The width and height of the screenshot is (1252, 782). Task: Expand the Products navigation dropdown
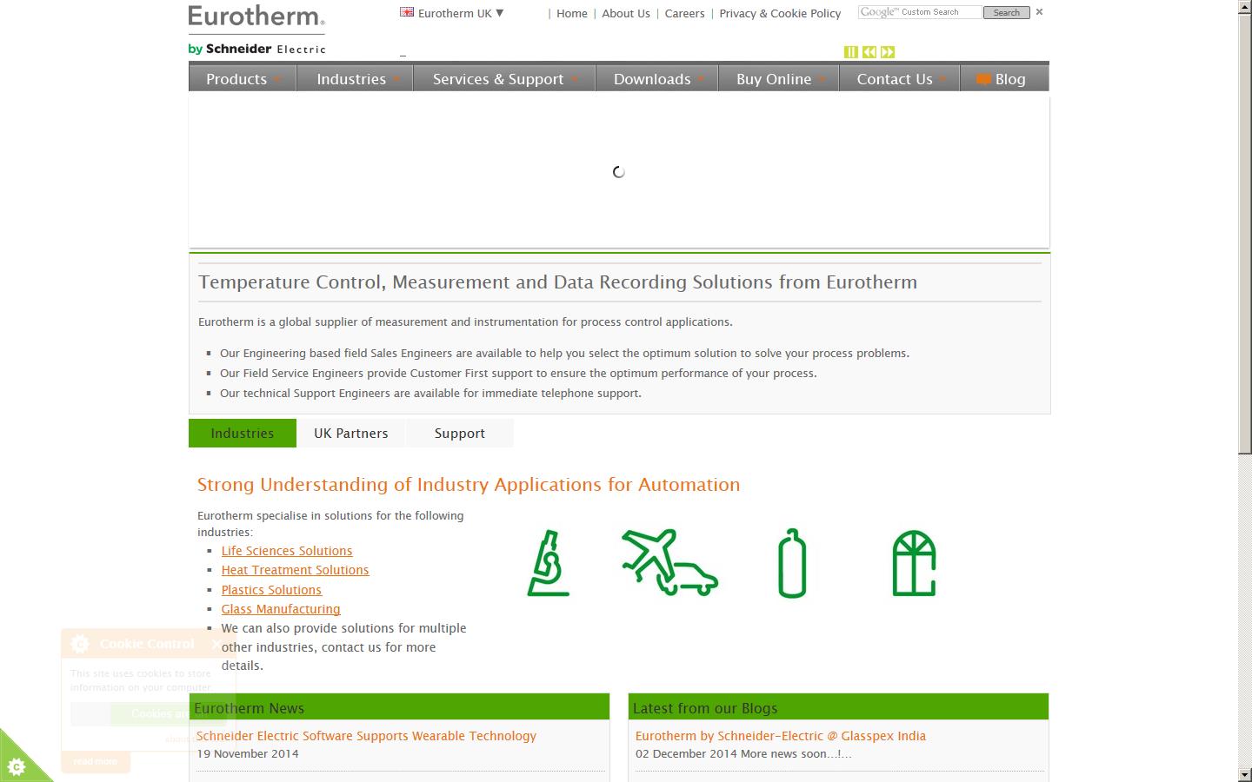pyautogui.click(x=236, y=78)
